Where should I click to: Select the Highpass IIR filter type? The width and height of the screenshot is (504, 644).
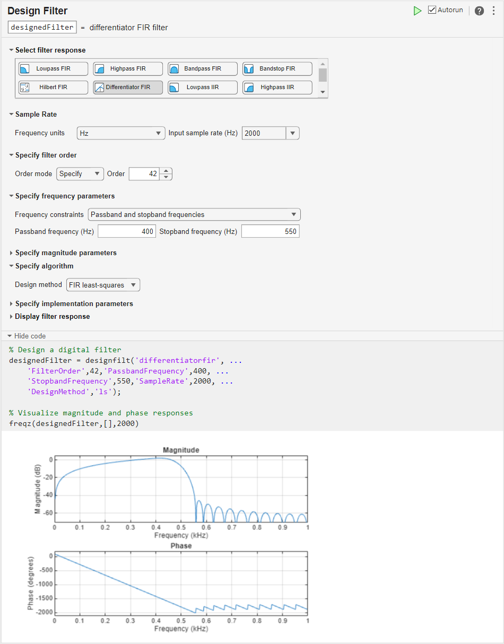point(277,87)
